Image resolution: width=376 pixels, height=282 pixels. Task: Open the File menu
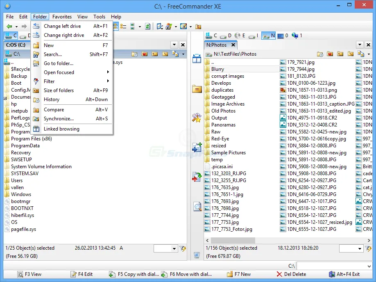pos(10,17)
